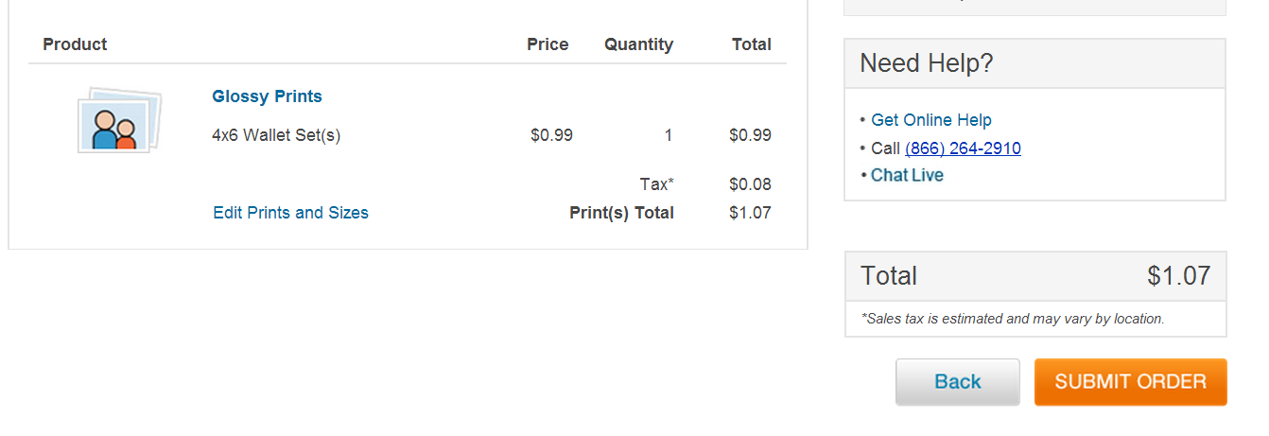Click the Print(s) Total label
Screen dimensions: 1269x436
point(621,213)
